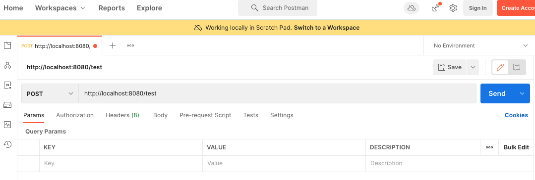Expand the Save options arrow

click(473, 67)
